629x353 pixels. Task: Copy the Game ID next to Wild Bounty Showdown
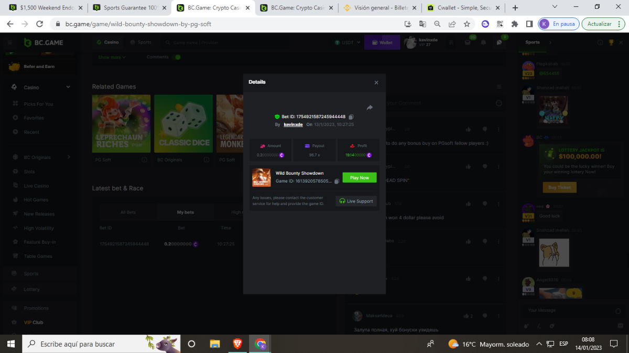point(337,181)
